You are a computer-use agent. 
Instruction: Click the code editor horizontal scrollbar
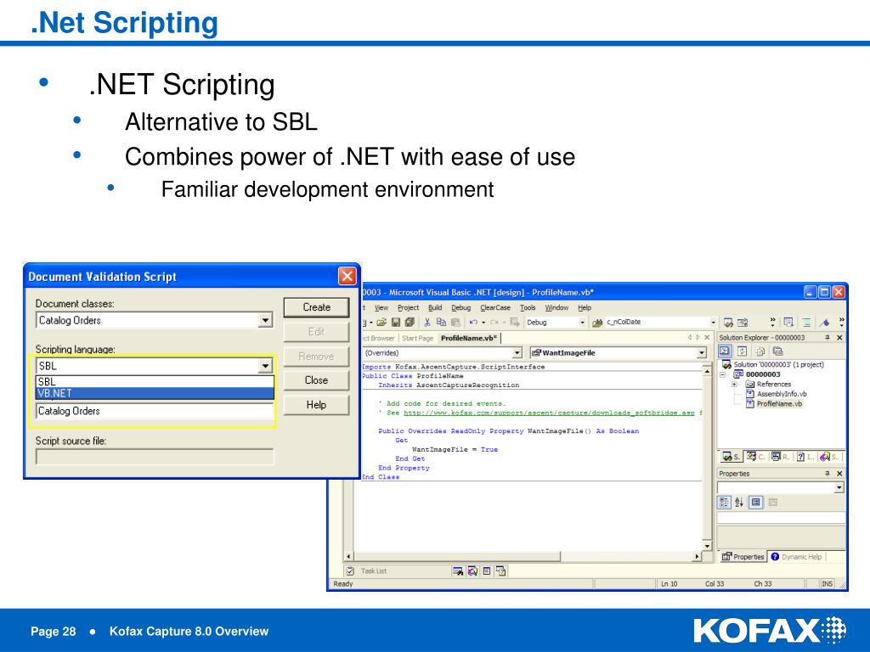pyautogui.click(x=522, y=556)
